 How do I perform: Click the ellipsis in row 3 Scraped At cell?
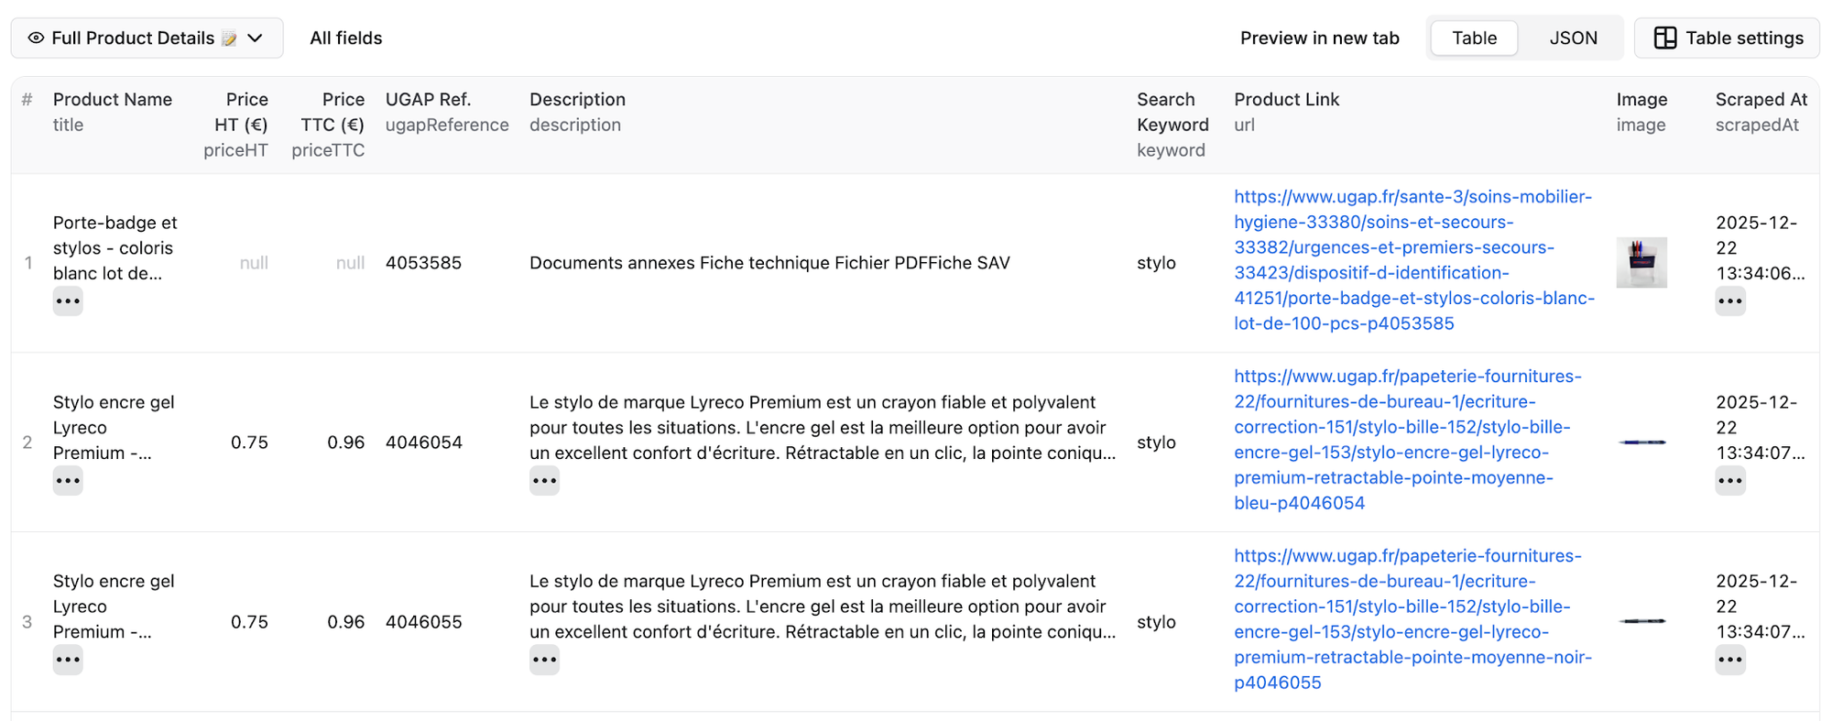pos(1730,659)
